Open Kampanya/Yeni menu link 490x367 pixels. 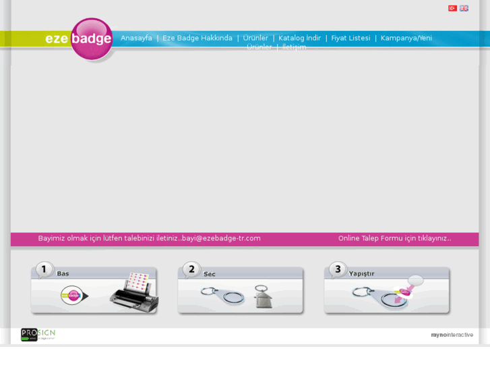point(406,38)
